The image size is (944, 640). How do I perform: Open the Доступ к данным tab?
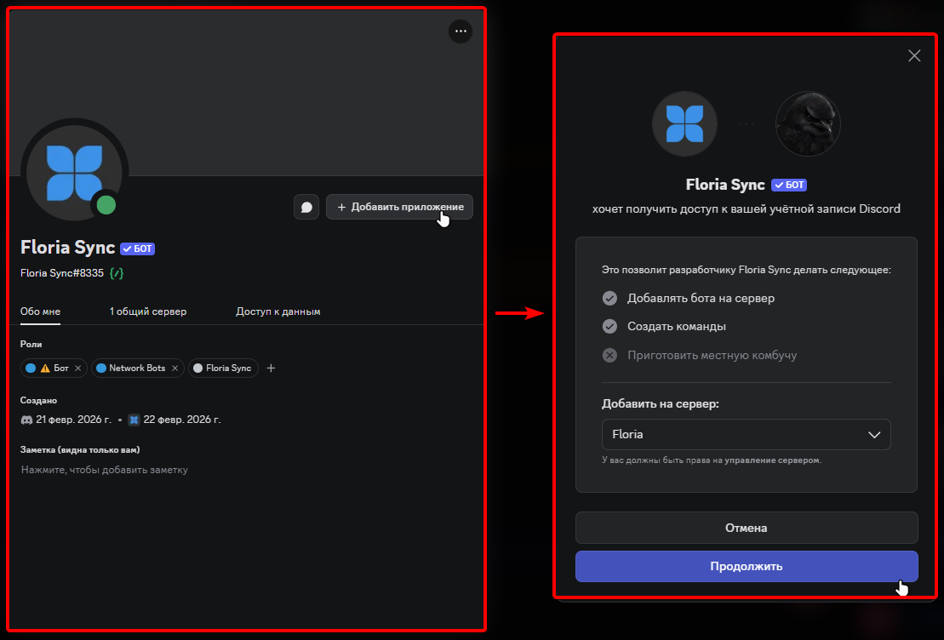pyautogui.click(x=278, y=311)
